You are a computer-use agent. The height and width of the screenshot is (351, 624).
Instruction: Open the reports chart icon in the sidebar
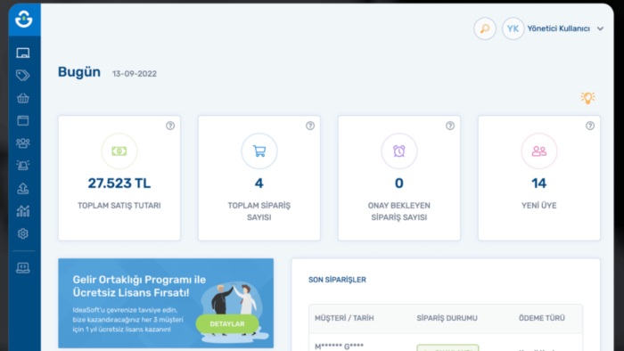[23, 210]
